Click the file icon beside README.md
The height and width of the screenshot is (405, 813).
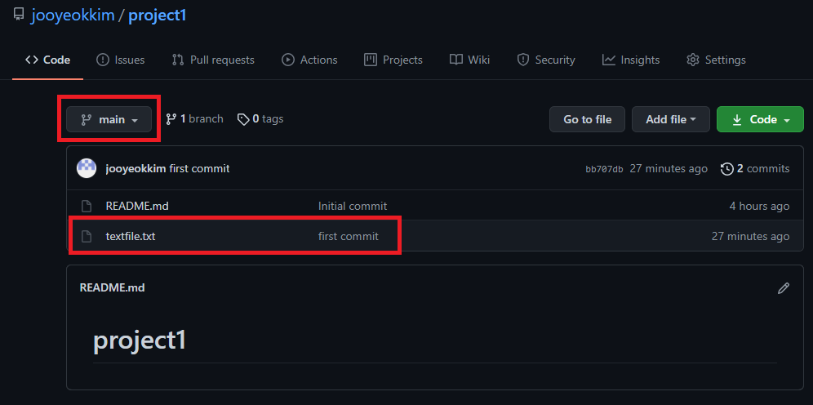87,207
